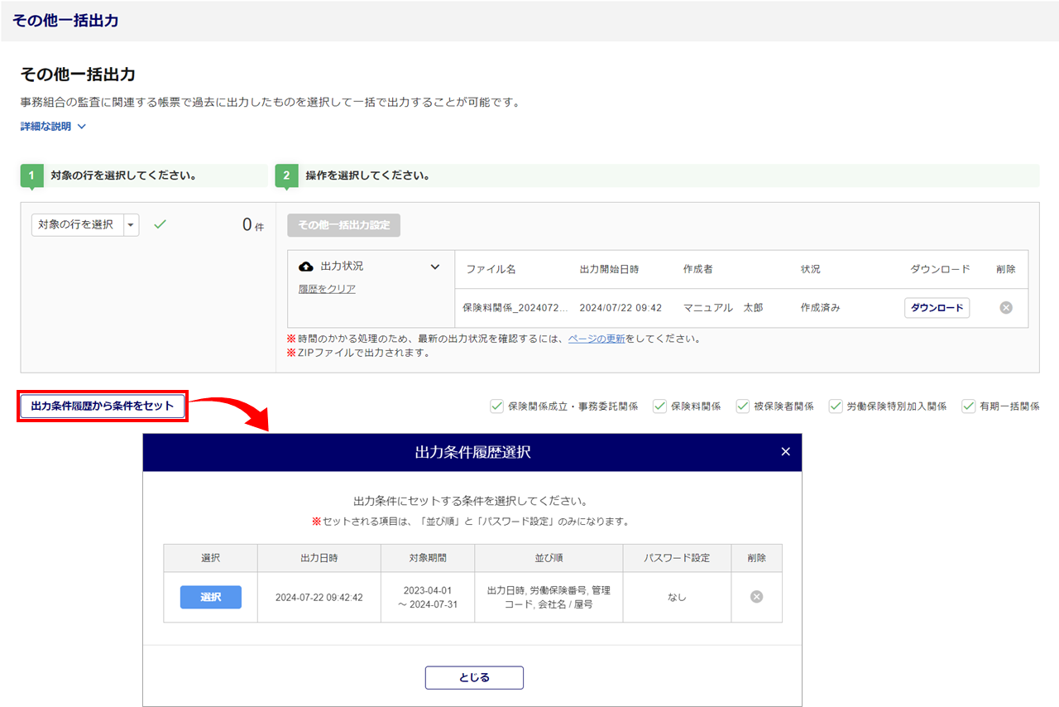This screenshot has height=707, width=1059.
Task: Delete the 保険料関係 file row with the X icon
Action: (x=1006, y=308)
